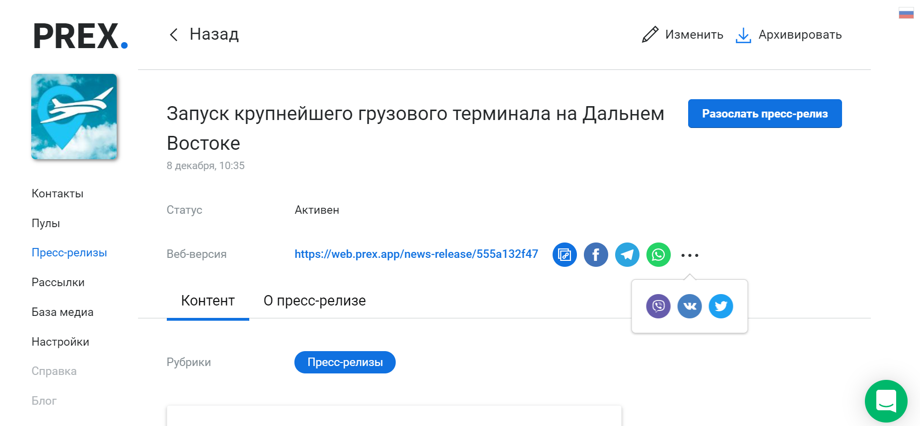Image resolution: width=920 pixels, height=426 pixels.
Task: Share press release via WhatsApp
Action: [658, 255]
